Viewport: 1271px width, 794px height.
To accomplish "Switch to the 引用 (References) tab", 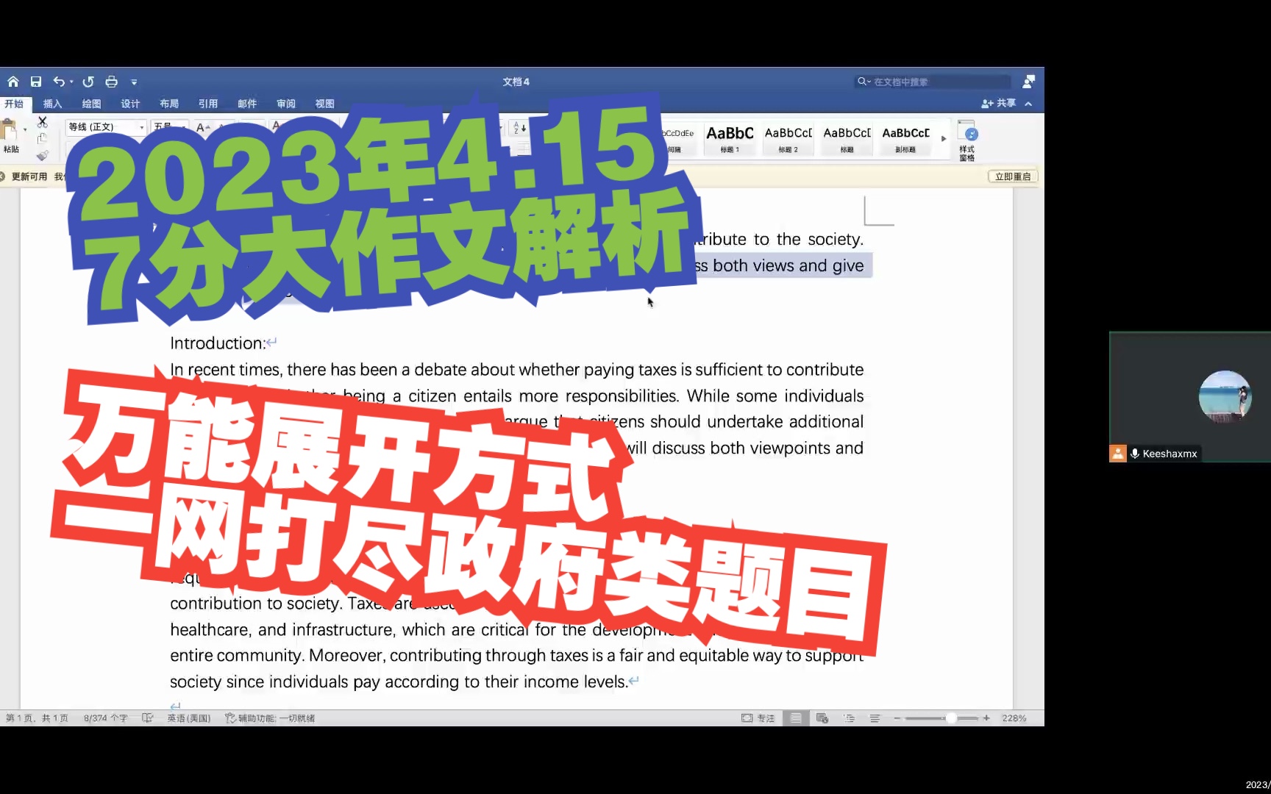I will (208, 104).
